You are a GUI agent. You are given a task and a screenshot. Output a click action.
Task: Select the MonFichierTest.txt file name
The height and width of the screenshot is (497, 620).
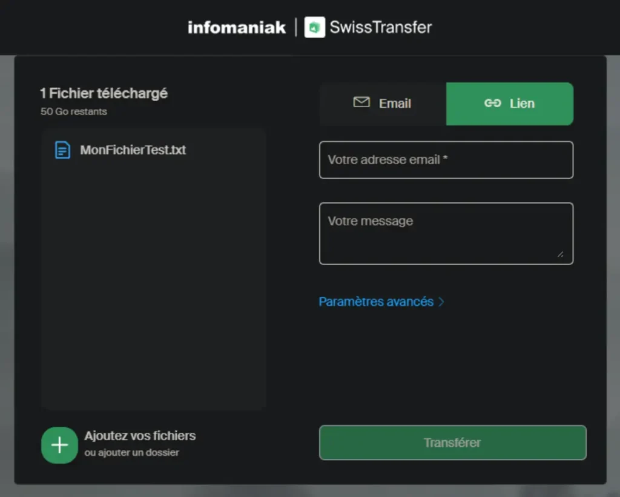point(133,150)
